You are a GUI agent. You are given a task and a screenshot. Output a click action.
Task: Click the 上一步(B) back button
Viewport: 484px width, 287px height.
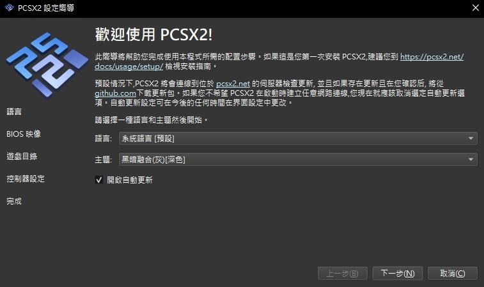pos(343,274)
